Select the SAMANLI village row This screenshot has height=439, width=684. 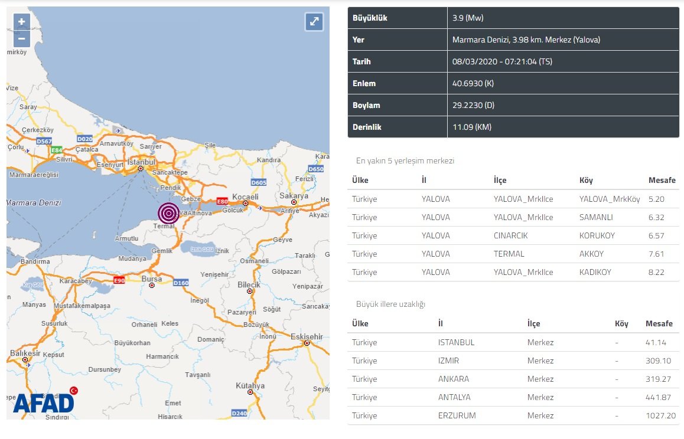513,217
